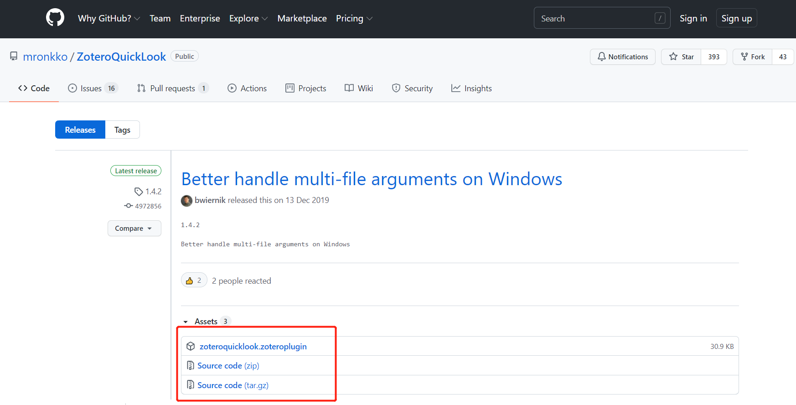
Task: Open the release title link
Action: [372, 179]
